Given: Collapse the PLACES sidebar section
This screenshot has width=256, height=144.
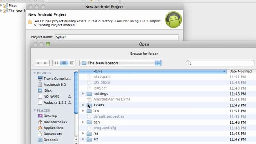Looking at the screenshot, I should (34, 110).
